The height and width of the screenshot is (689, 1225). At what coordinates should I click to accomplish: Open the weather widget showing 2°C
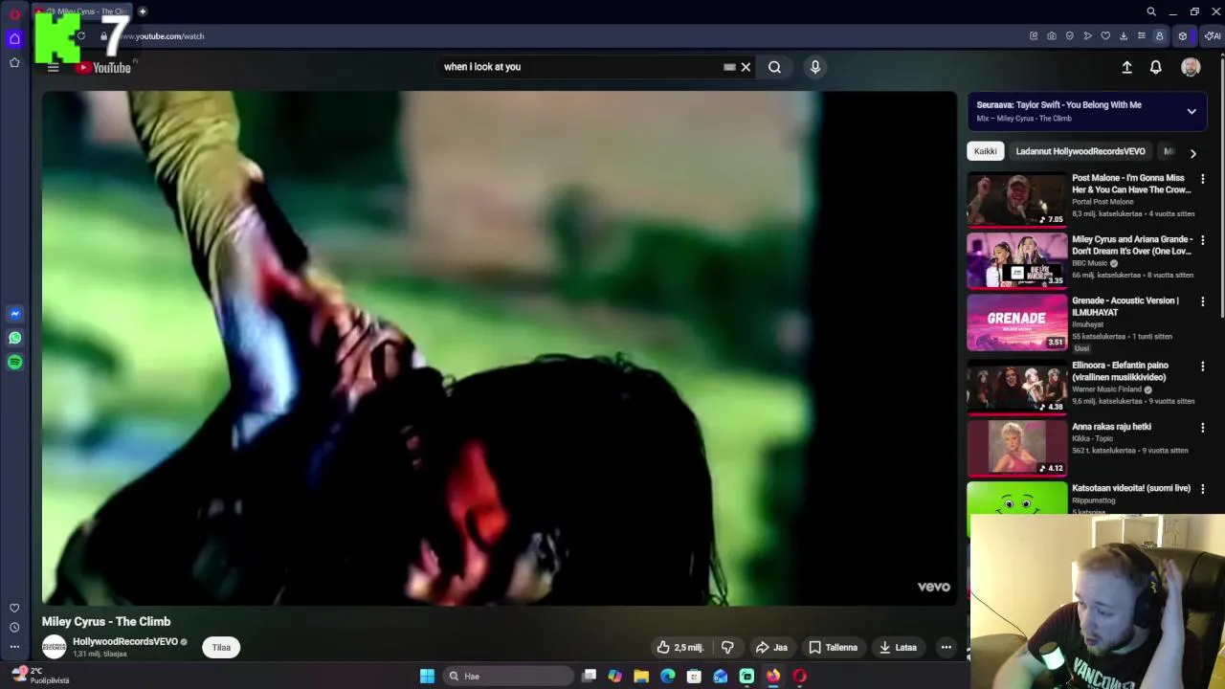39,676
